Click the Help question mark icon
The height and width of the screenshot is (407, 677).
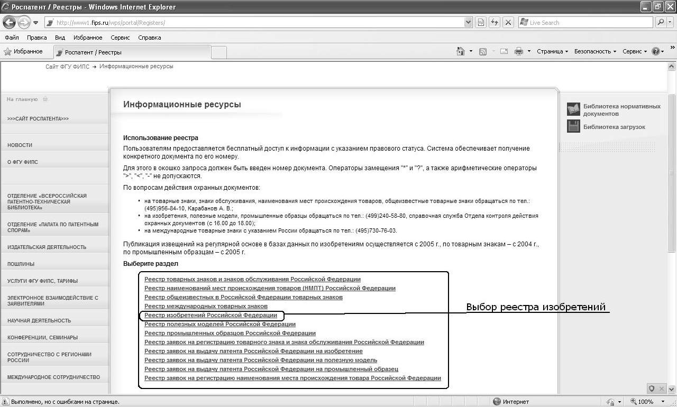point(656,51)
